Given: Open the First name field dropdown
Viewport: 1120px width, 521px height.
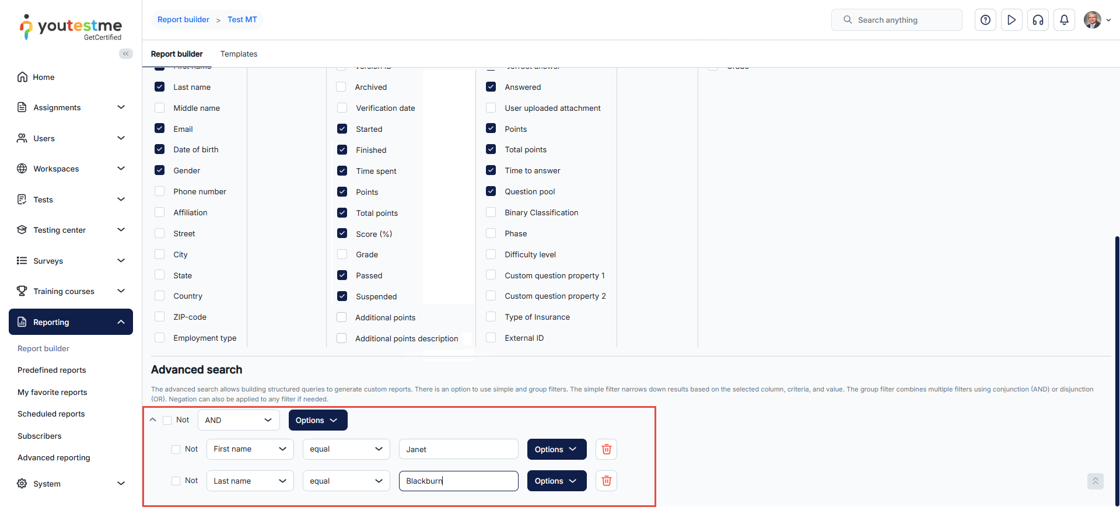Looking at the screenshot, I should click(x=250, y=449).
